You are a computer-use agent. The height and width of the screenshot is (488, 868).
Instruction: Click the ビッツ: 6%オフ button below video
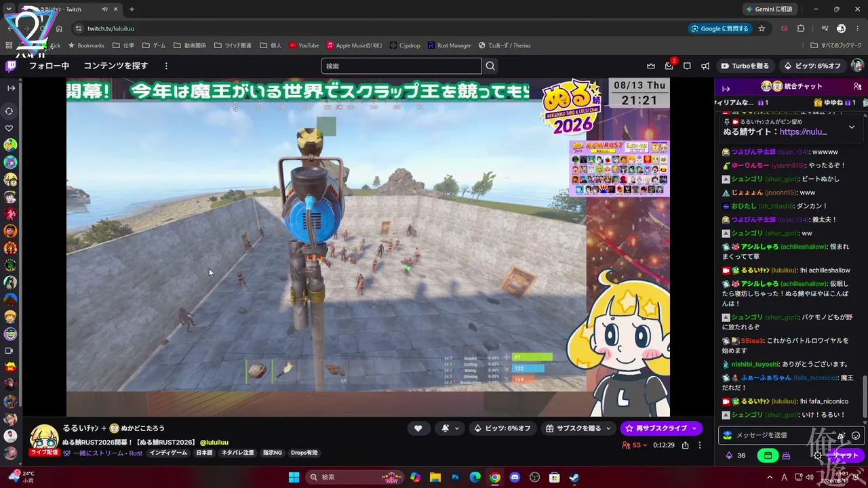[502, 428]
